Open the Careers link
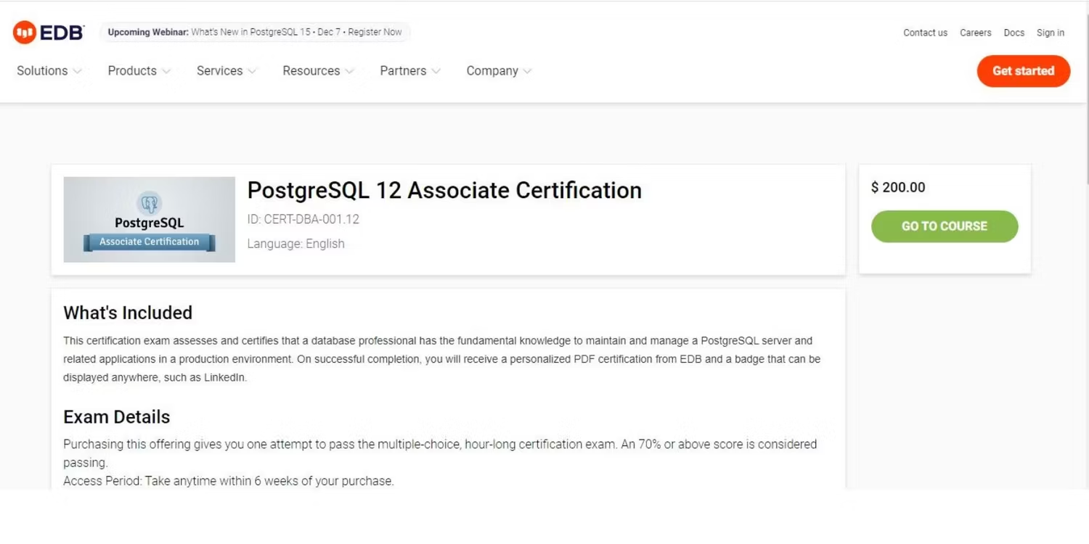Screen dimensions: 1089x544 pyautogui.click(x=975, y=33)
